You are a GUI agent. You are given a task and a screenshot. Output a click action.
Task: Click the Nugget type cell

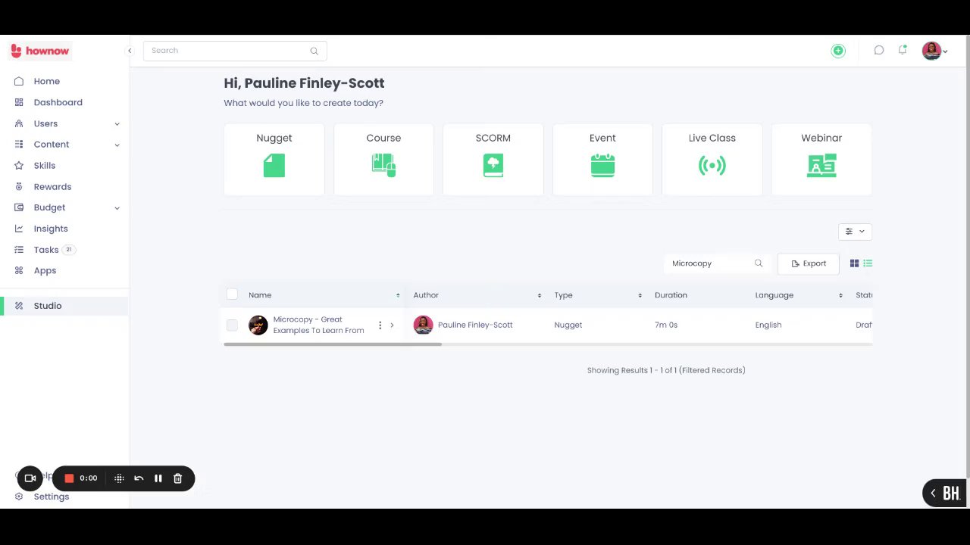[x=568, y=325]
